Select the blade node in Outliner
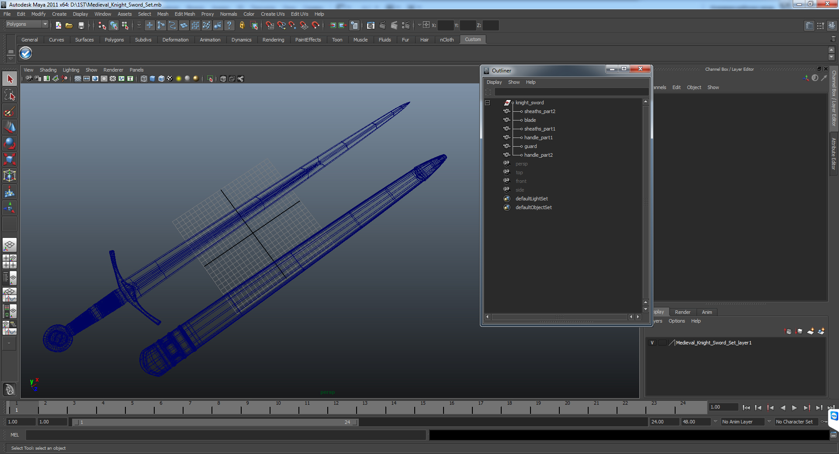The height and width of the screenshot is (454, 839). (x=530, y=120)
